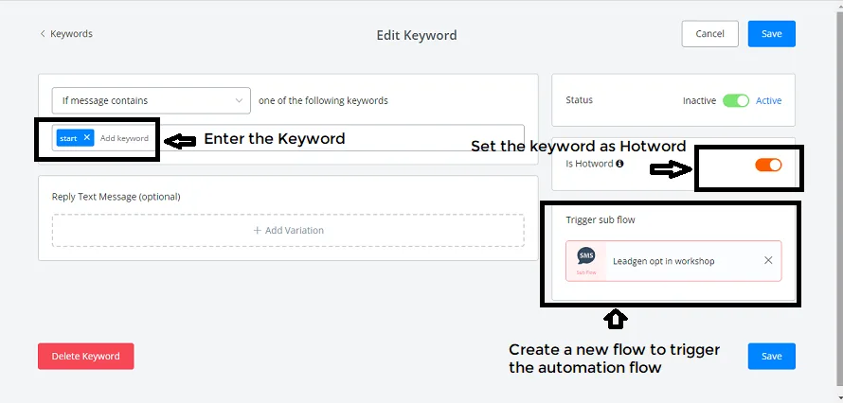This screenshot has height=403, width=843.
Task: Click the Cancel button
Action: pyautogui.click(x=709, y=34)
